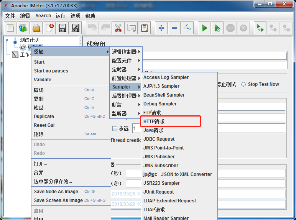Toggle the 永远 forever checkbox
The height and width of the screenshot is (220, 296).
point(115,129)
